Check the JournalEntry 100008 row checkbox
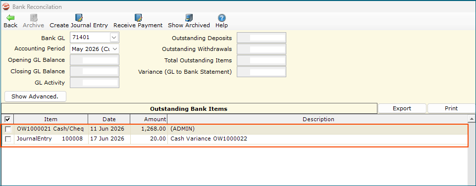 click(x=8, y=139)
